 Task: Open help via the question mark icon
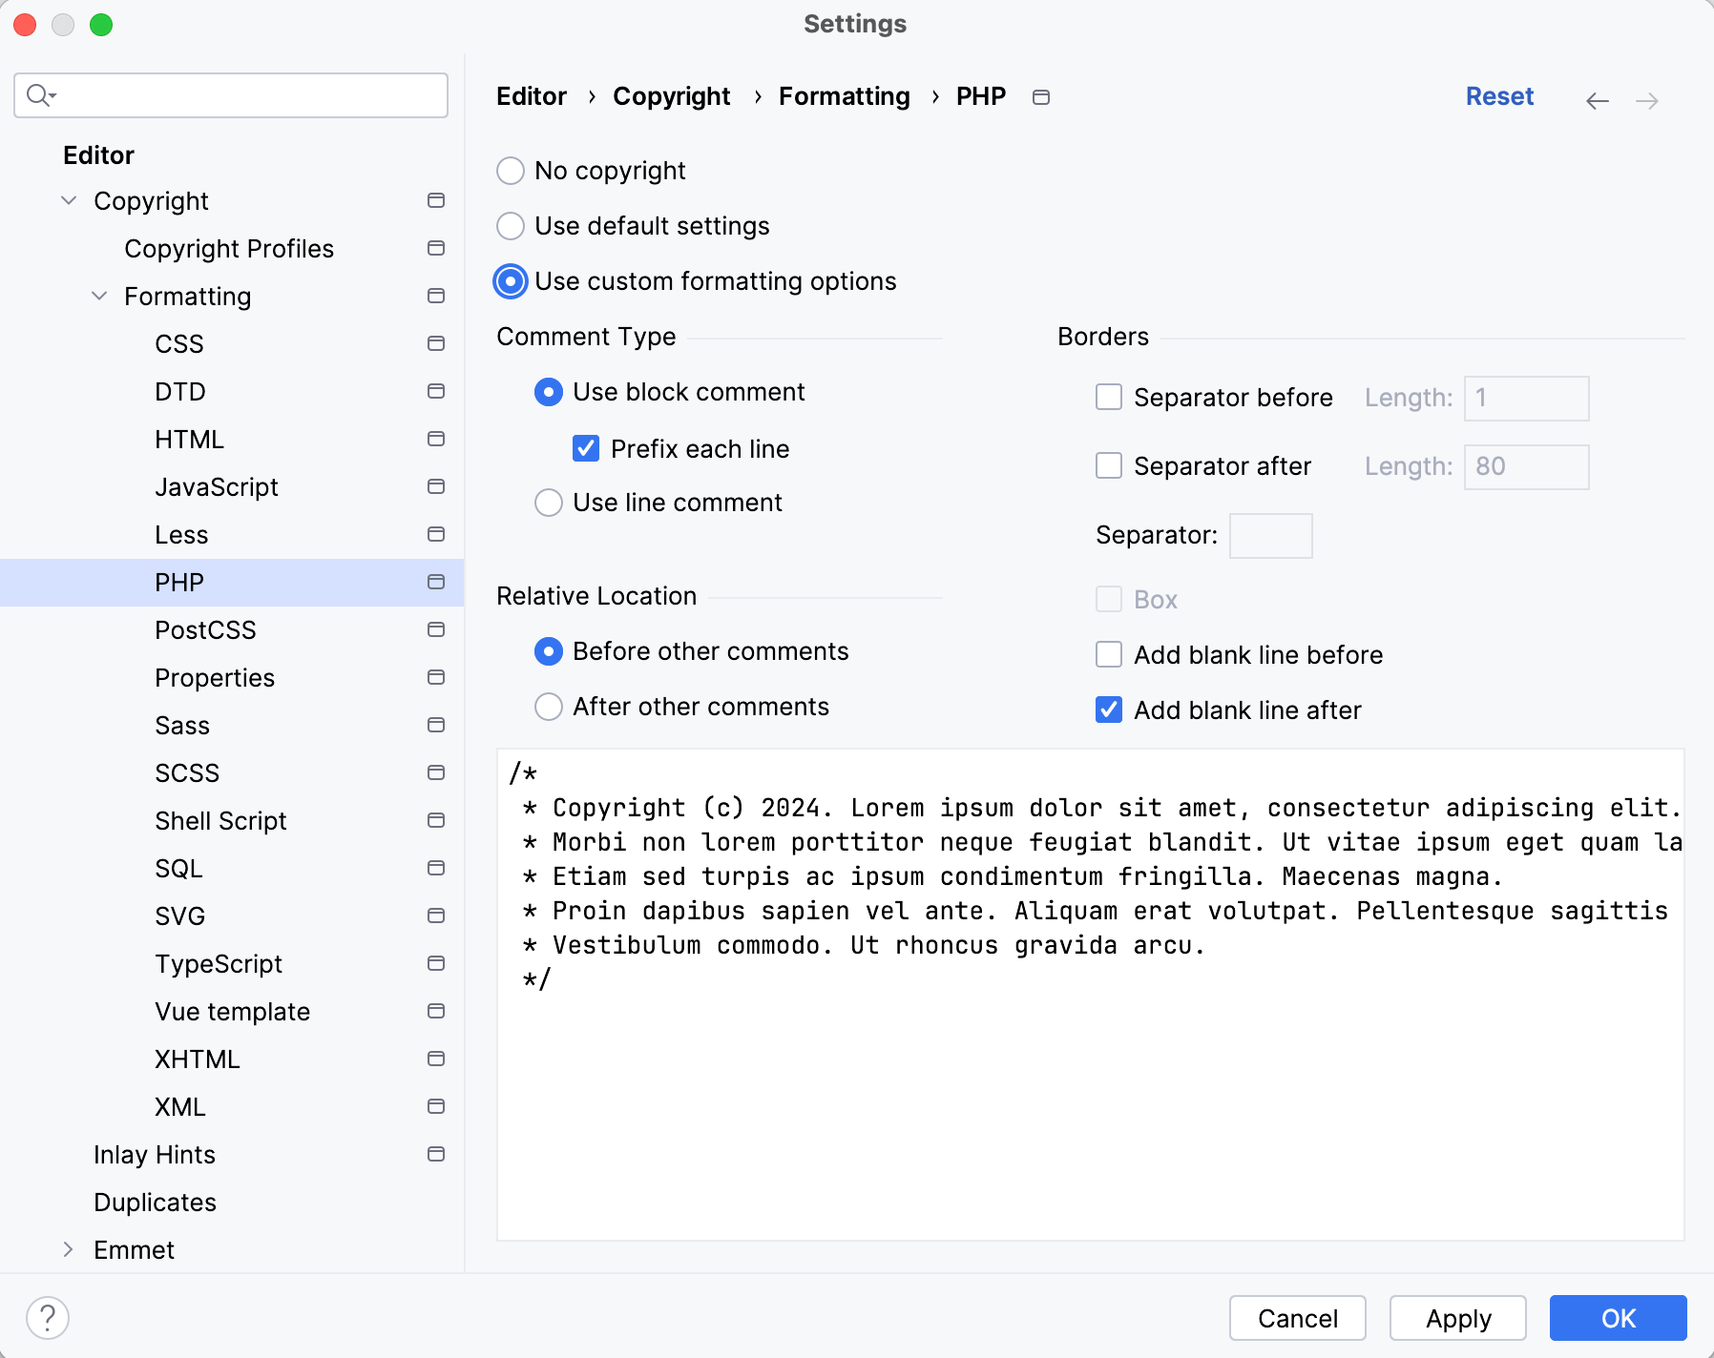[47, 1318]
